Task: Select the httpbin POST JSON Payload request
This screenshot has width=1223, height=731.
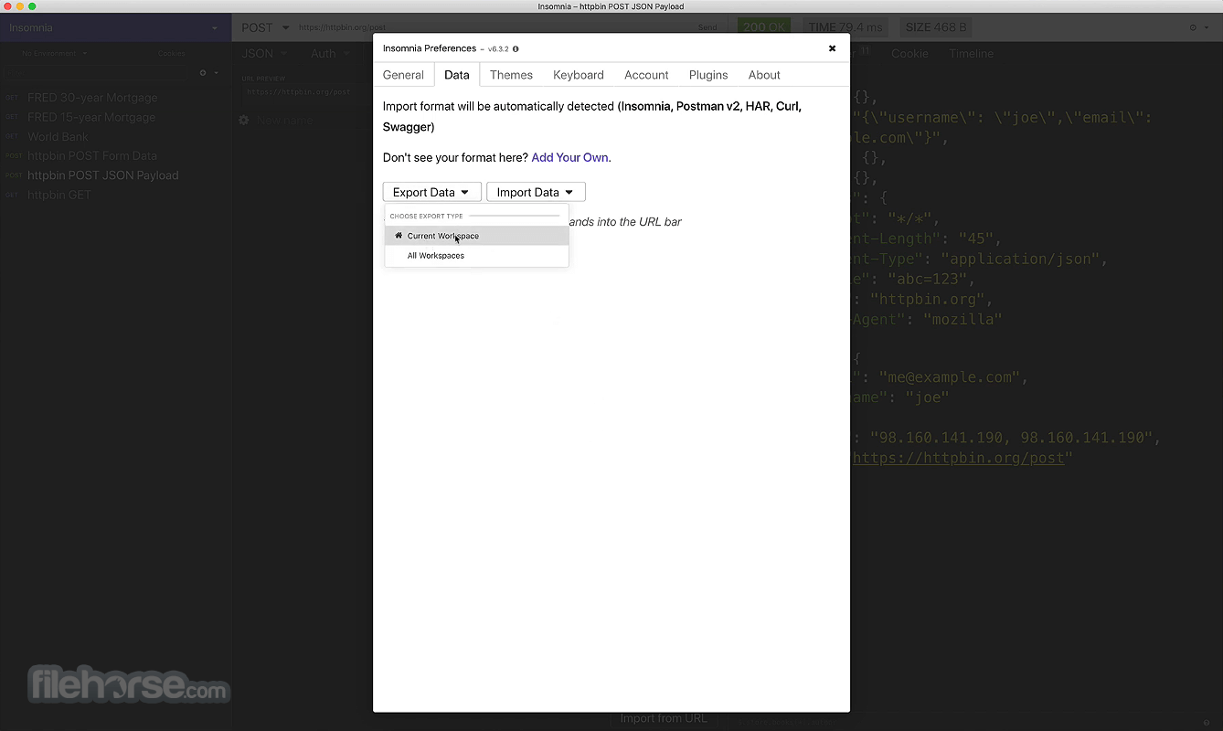Action: 115,175
